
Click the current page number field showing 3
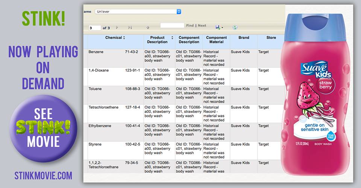95,28
